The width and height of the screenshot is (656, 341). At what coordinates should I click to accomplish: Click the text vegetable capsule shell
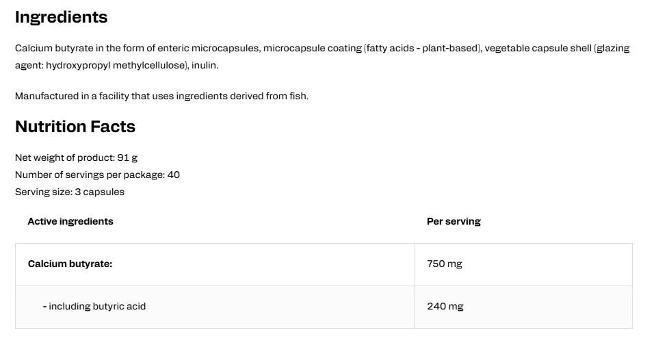[538, 48]
